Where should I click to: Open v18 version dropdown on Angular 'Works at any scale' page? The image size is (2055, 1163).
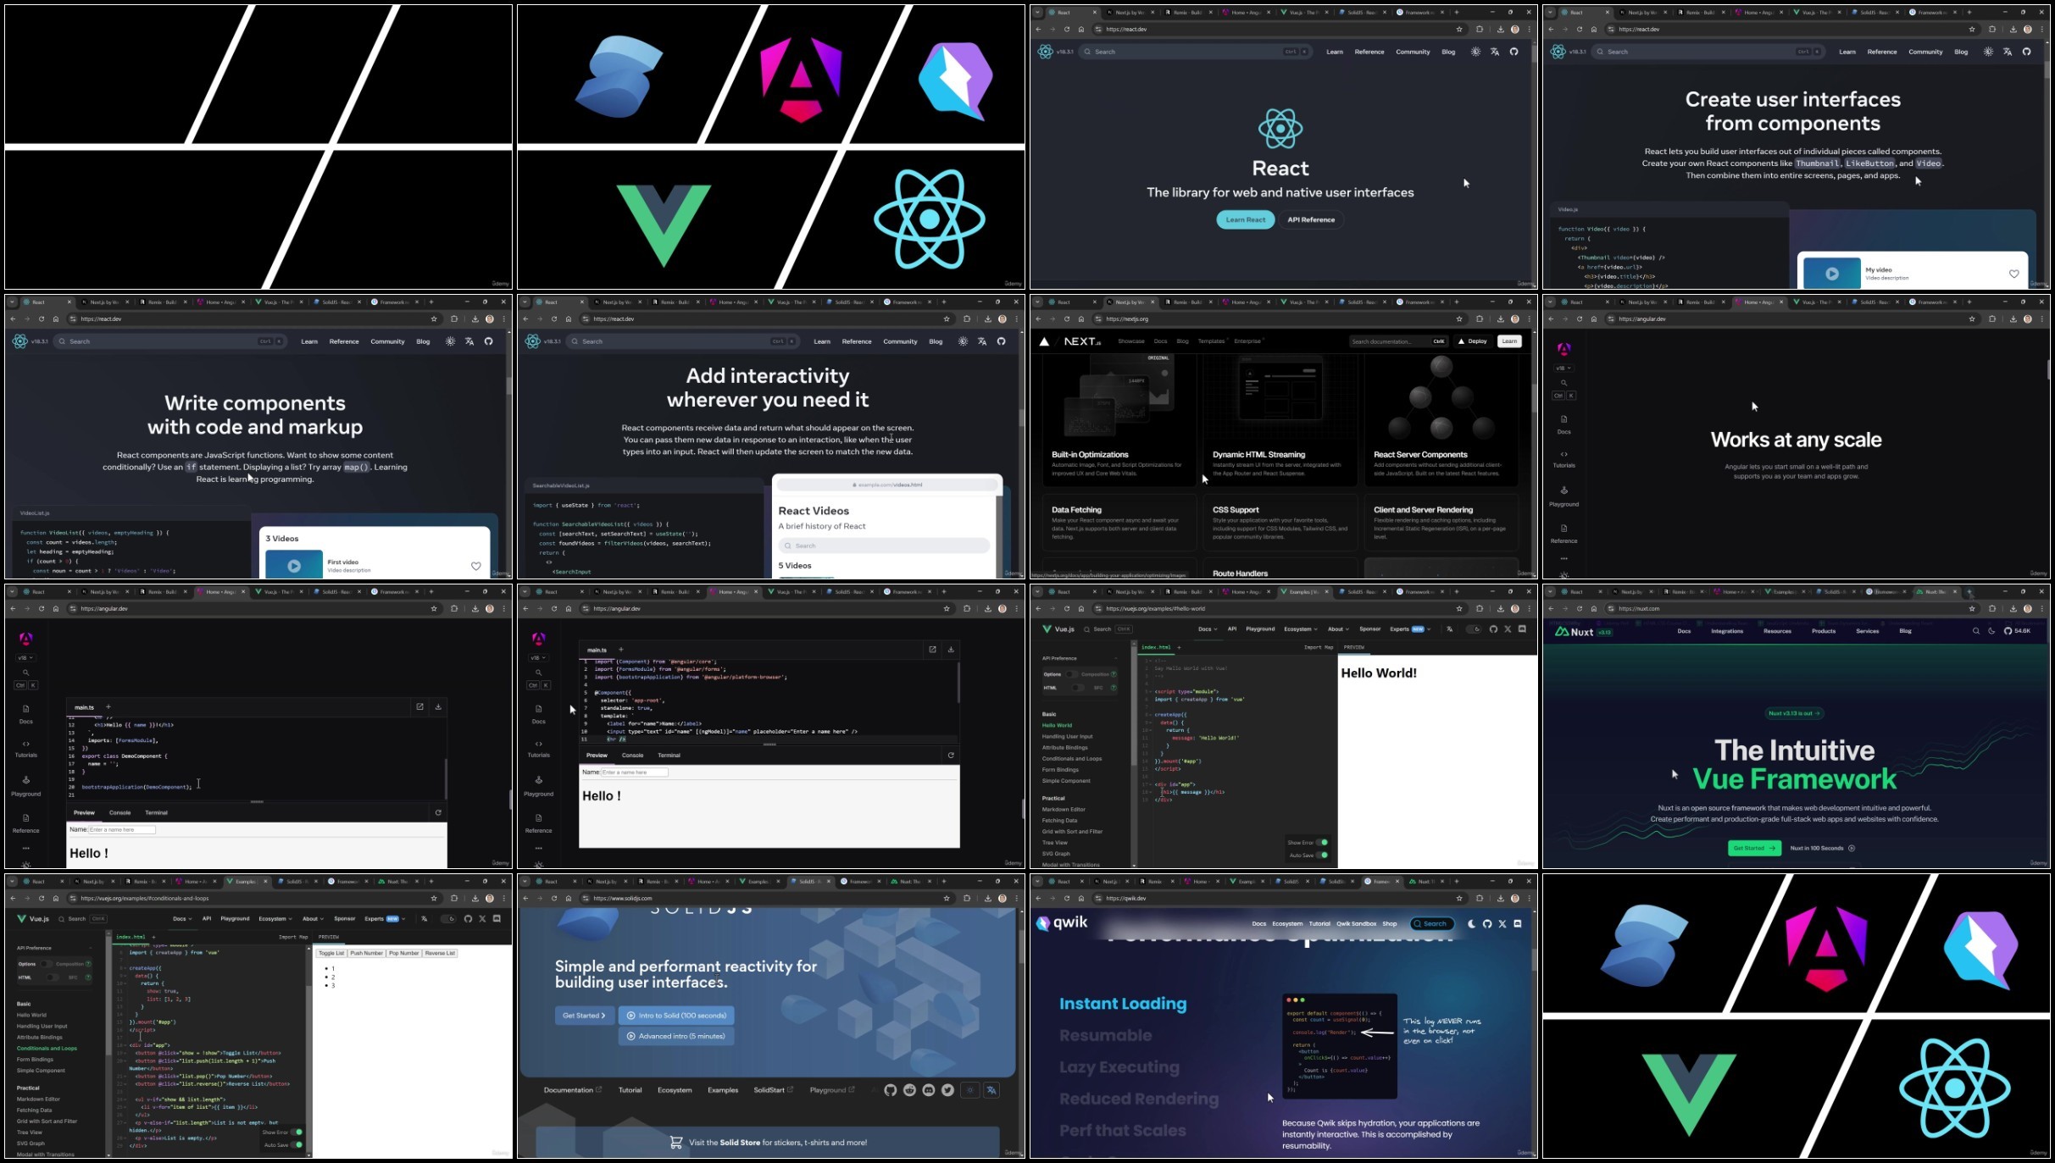(1563, 368)
